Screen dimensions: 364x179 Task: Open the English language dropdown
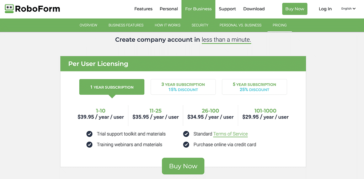pos(348,9)
